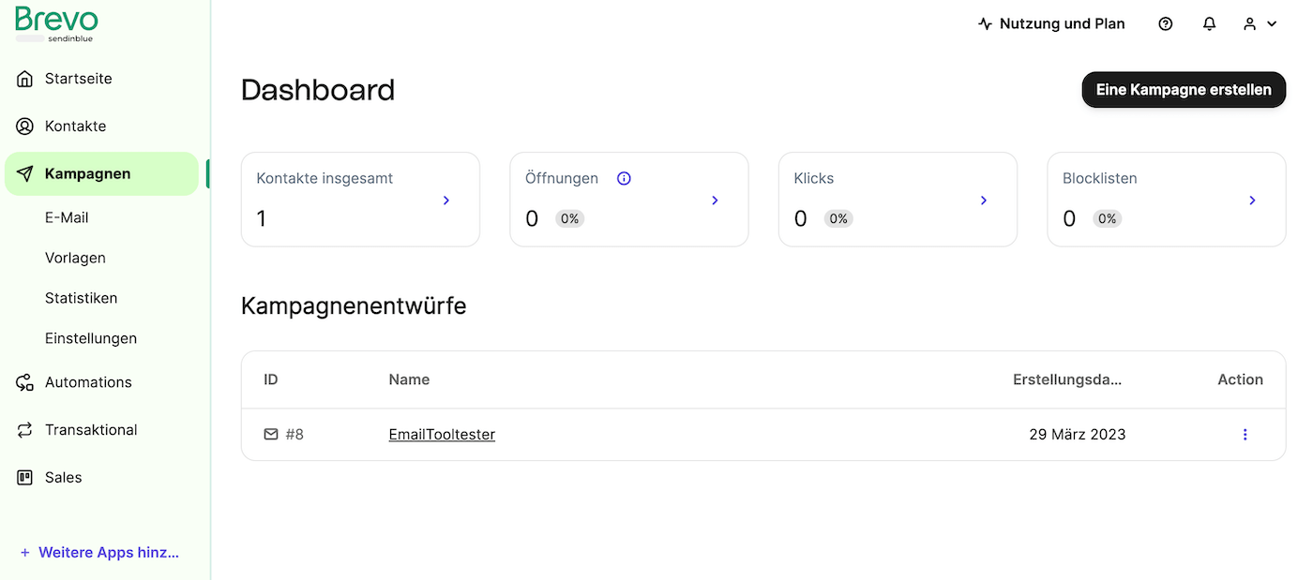
Task: Click the date 29 März 2023
Action: (1078, 434)
